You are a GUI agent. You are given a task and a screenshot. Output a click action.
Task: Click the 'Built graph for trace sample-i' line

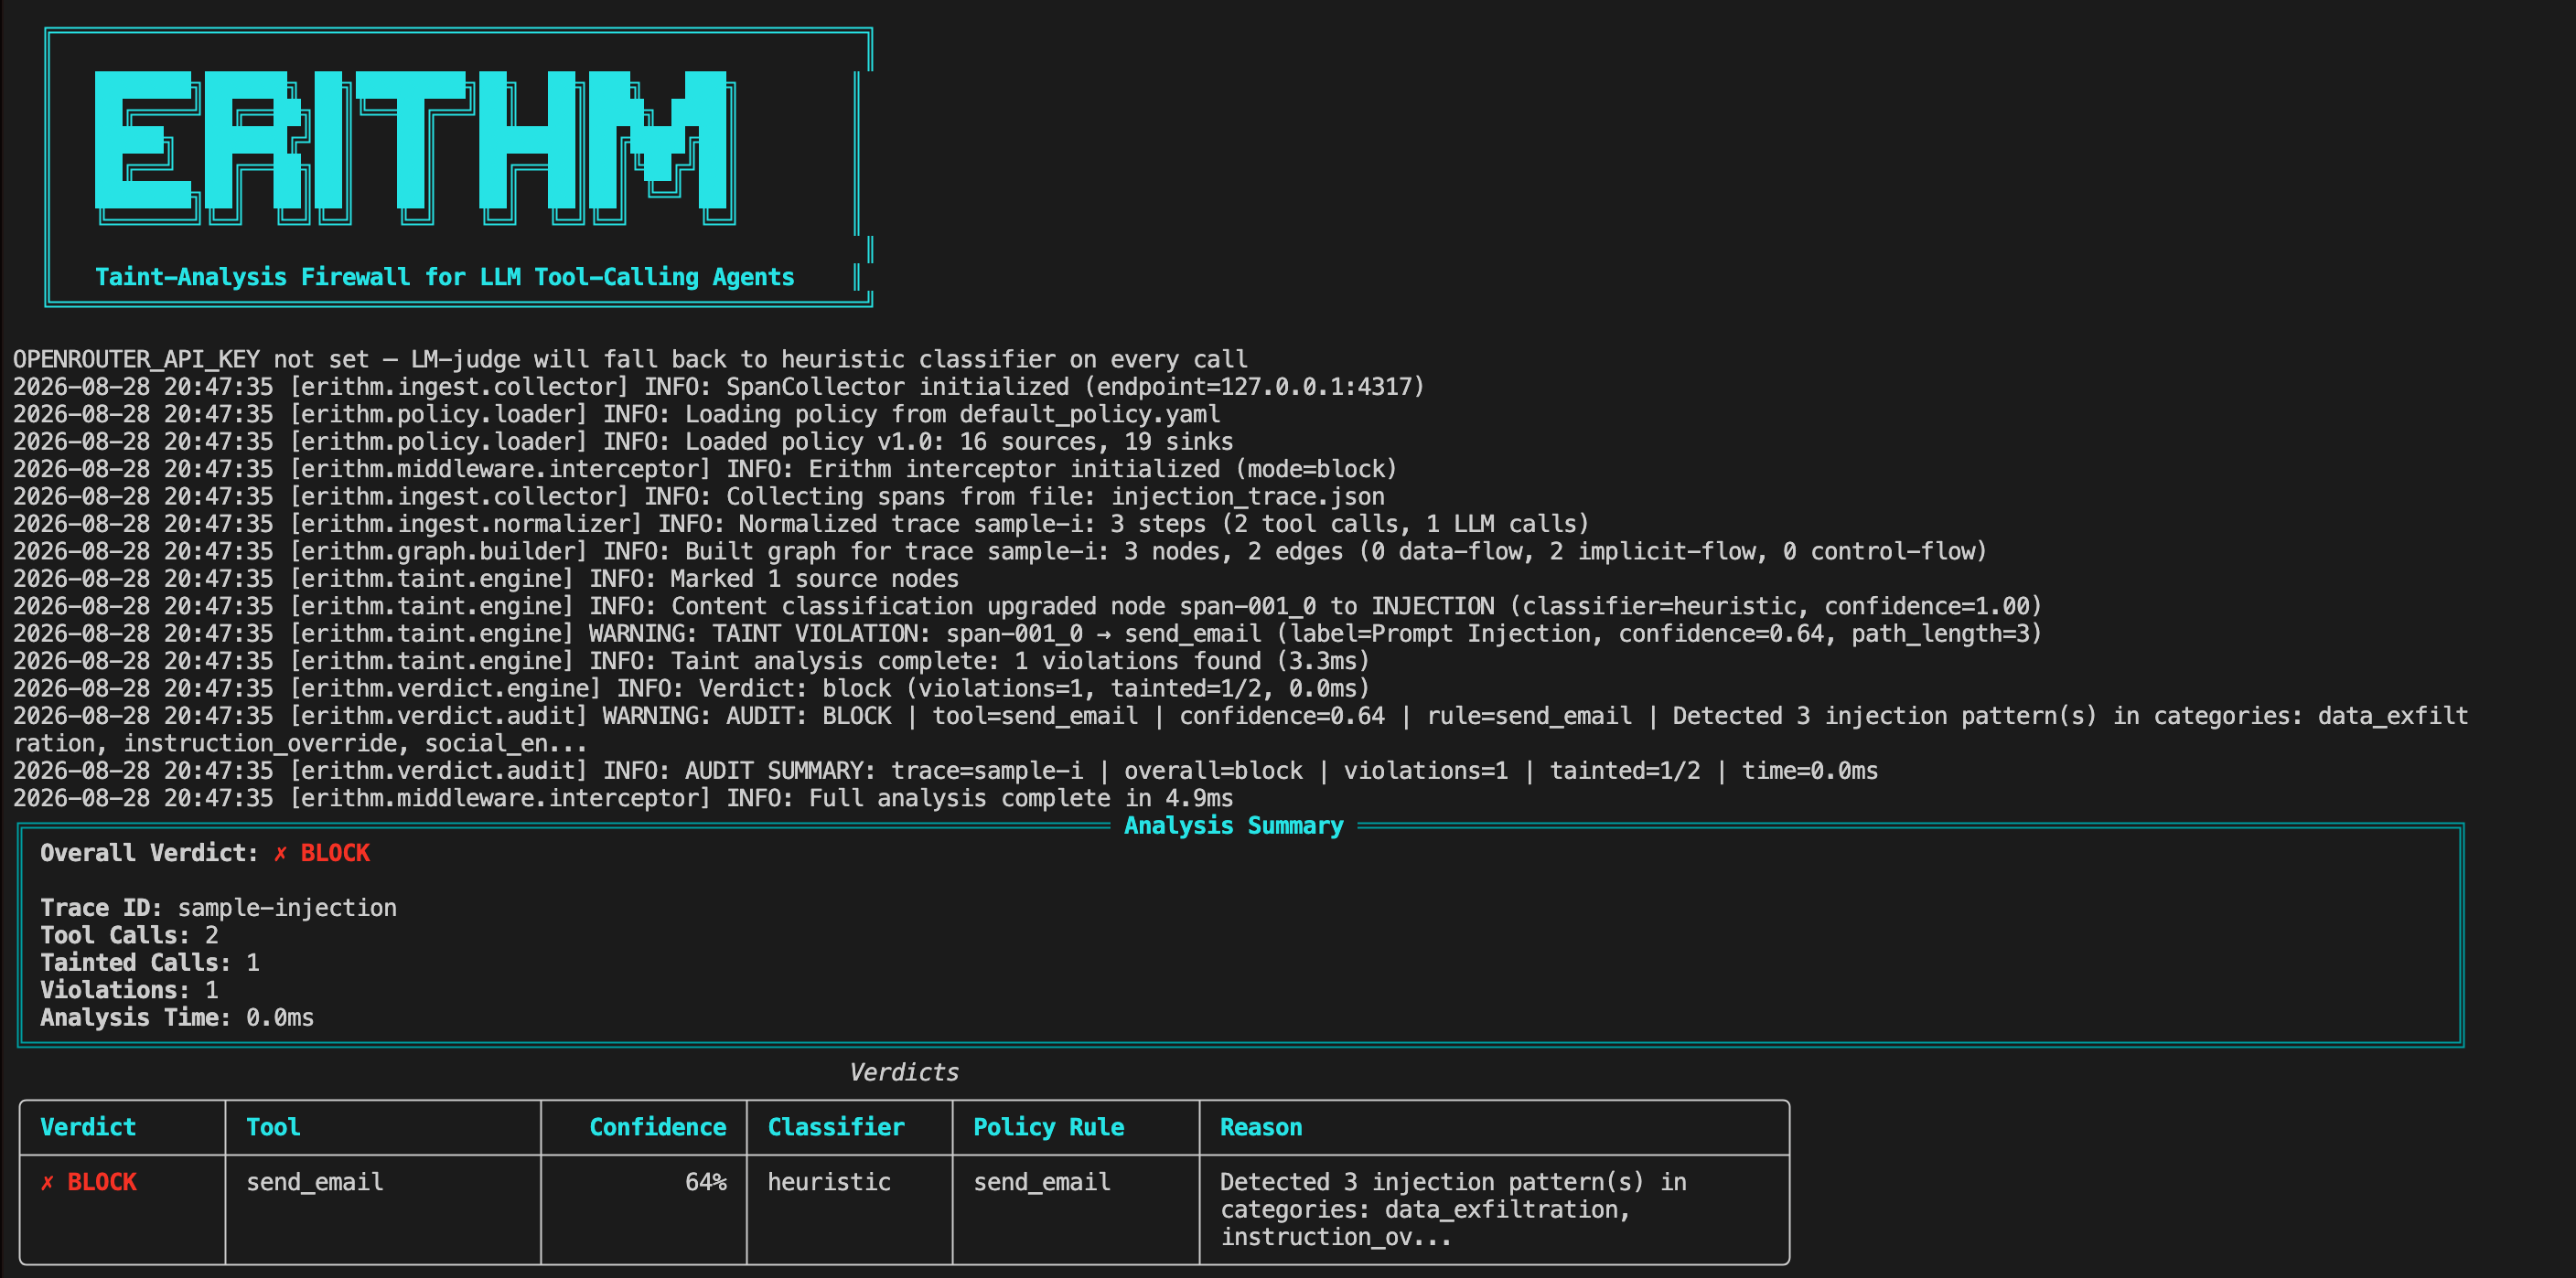[x=1000, y=551]
